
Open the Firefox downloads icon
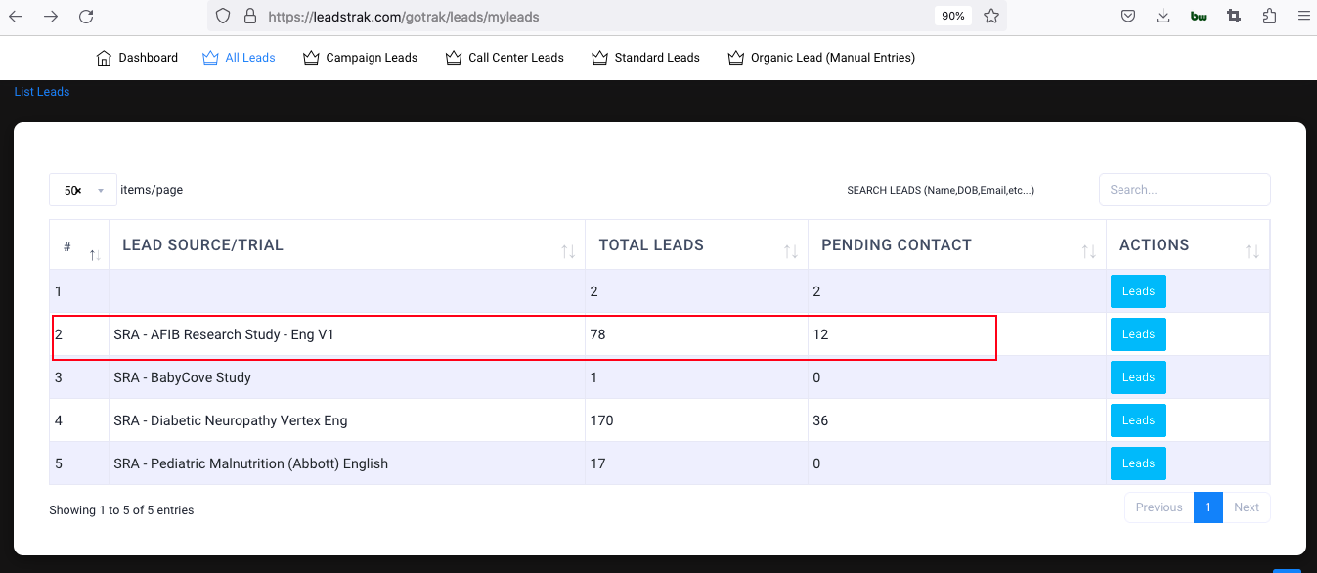point(1163,16)
